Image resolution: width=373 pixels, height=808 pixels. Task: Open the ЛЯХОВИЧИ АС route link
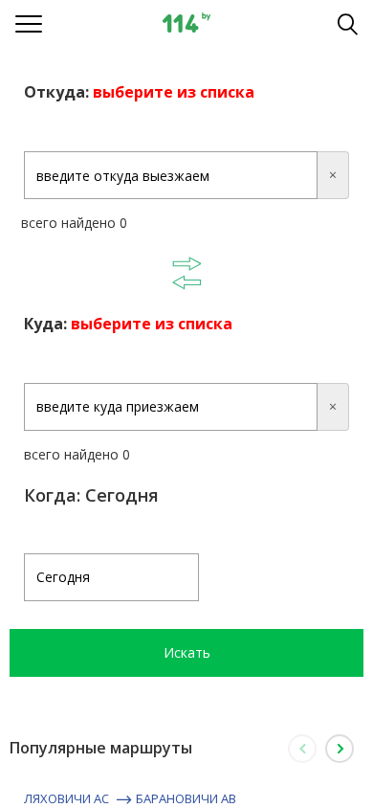(66, 799)
